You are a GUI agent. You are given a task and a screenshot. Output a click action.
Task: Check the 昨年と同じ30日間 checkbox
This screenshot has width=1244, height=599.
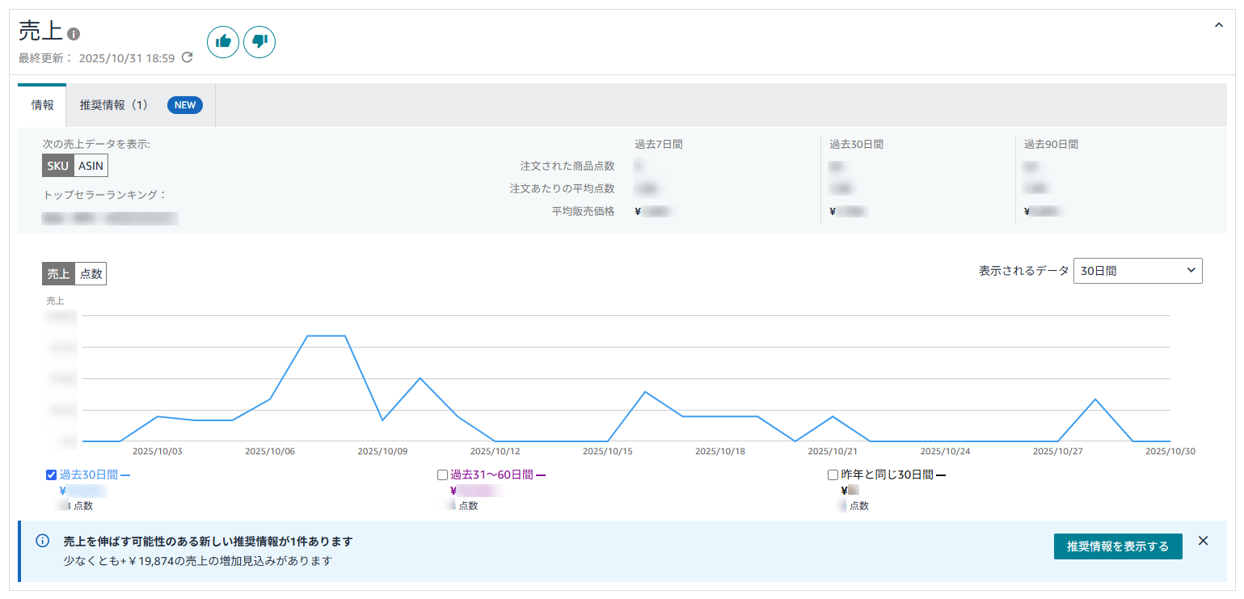click(833, 475)
